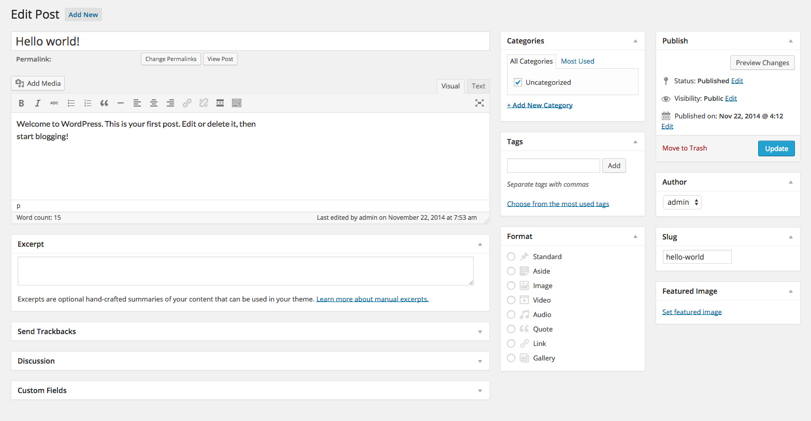811x421 pixels.
Task: Insert a blockquote in the post
Action: click(104, 103)
